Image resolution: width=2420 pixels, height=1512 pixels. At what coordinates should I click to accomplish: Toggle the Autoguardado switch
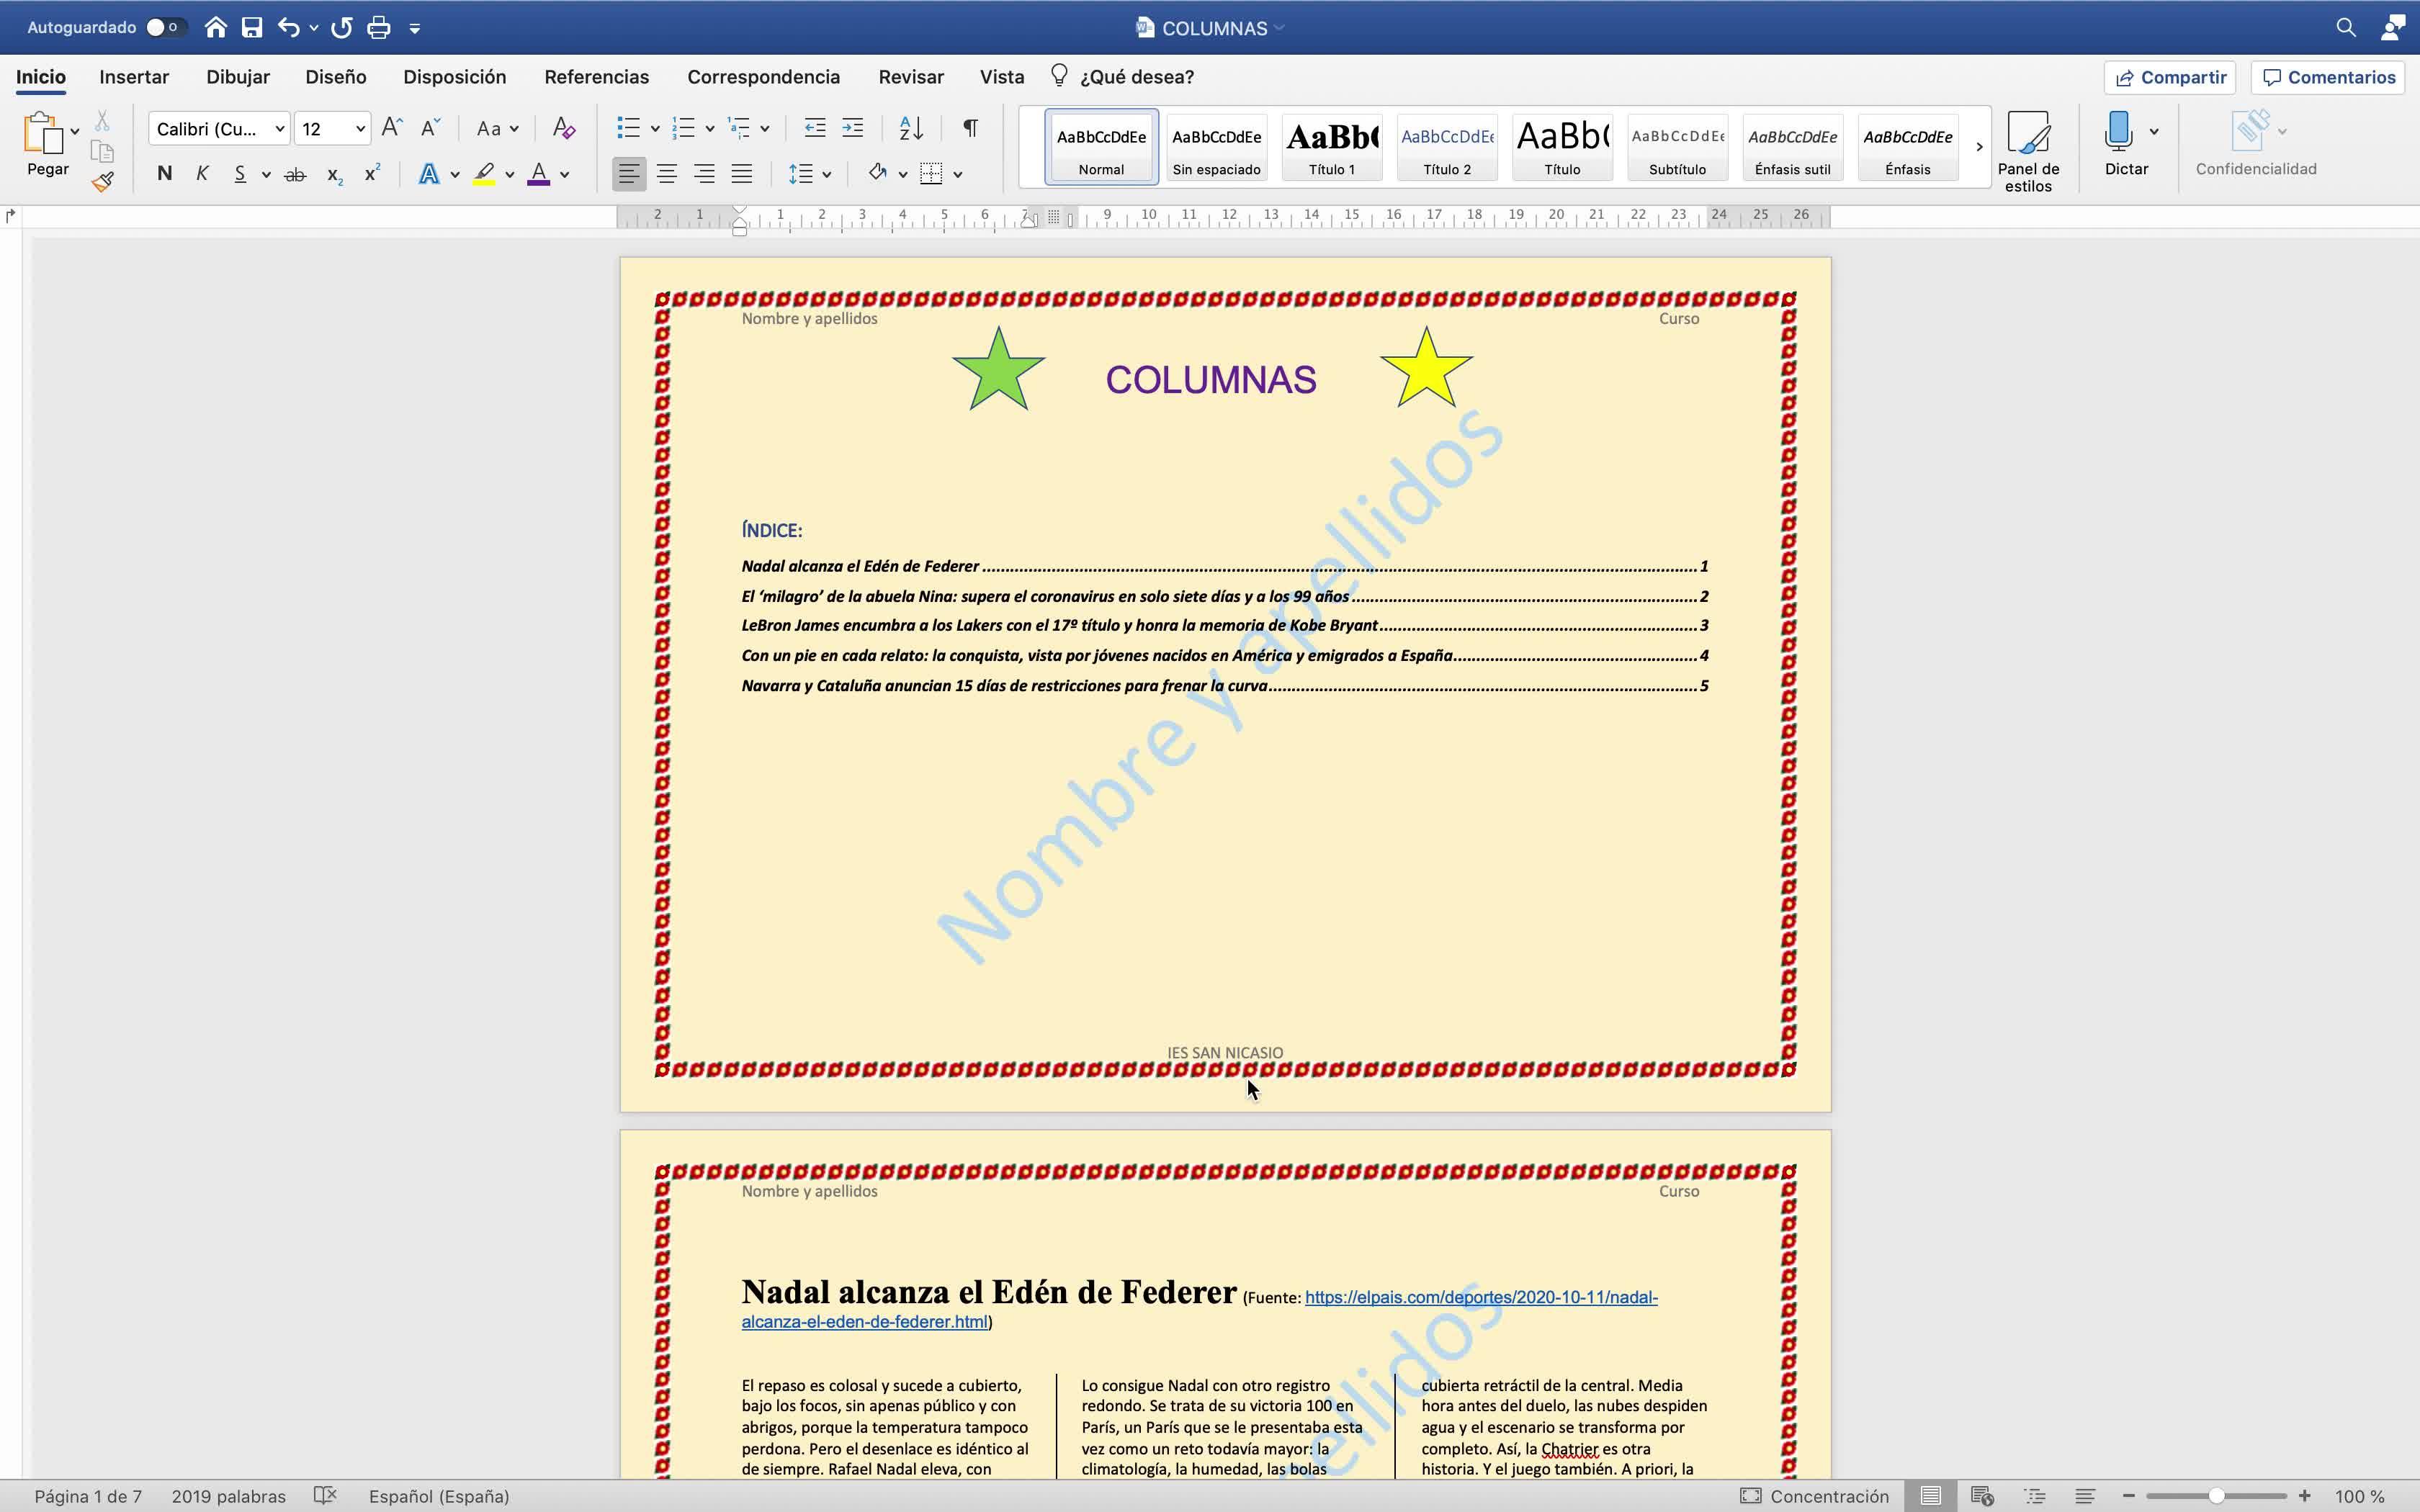coord(165,28)
